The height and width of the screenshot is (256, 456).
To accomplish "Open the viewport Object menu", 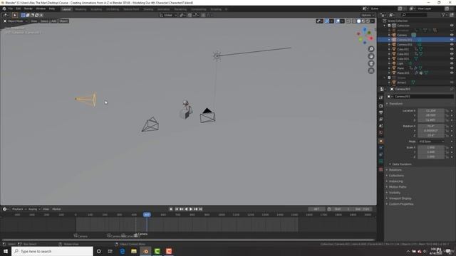I will tap(63, 21).
